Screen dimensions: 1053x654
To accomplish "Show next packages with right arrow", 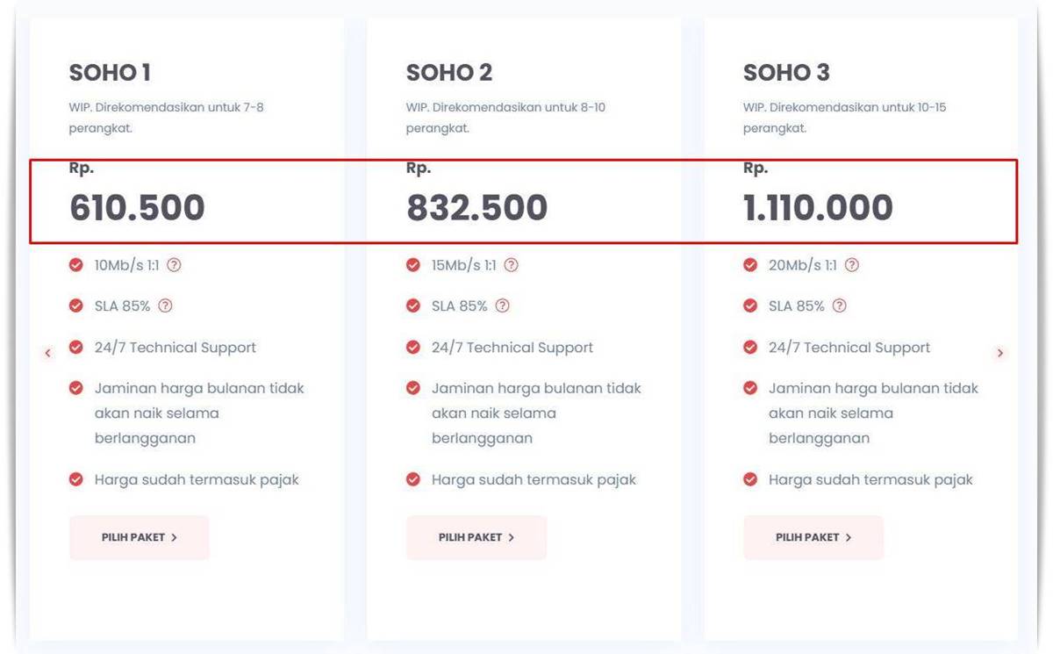I will (x=999, y=354).
